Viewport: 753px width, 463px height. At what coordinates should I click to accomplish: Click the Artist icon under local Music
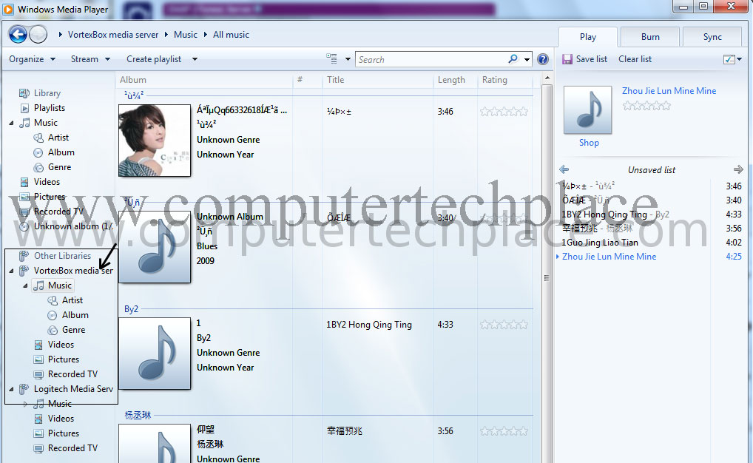click(38, 138)
